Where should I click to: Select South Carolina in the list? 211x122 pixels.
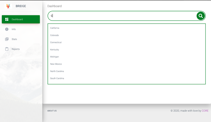57,78
